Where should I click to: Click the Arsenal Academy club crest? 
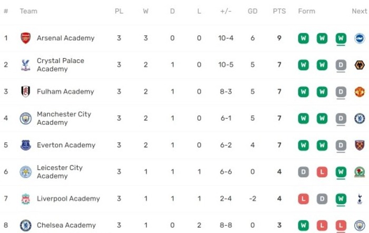(x=26, y=38)
